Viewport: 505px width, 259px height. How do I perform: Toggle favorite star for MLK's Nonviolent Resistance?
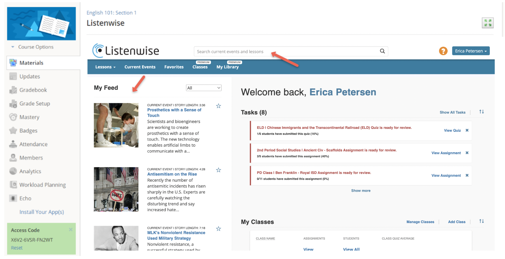[218, 229]
